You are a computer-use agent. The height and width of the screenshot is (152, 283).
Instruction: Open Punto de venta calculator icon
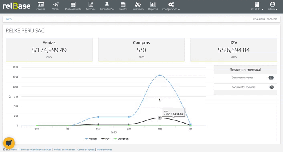pyautogui.click(x=73, y=4)
